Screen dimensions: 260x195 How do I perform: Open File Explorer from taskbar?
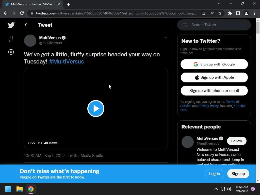[x=19, y=189]
